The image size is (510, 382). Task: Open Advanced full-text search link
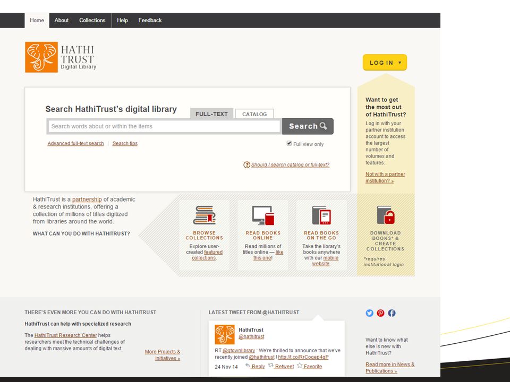(75, 144)
